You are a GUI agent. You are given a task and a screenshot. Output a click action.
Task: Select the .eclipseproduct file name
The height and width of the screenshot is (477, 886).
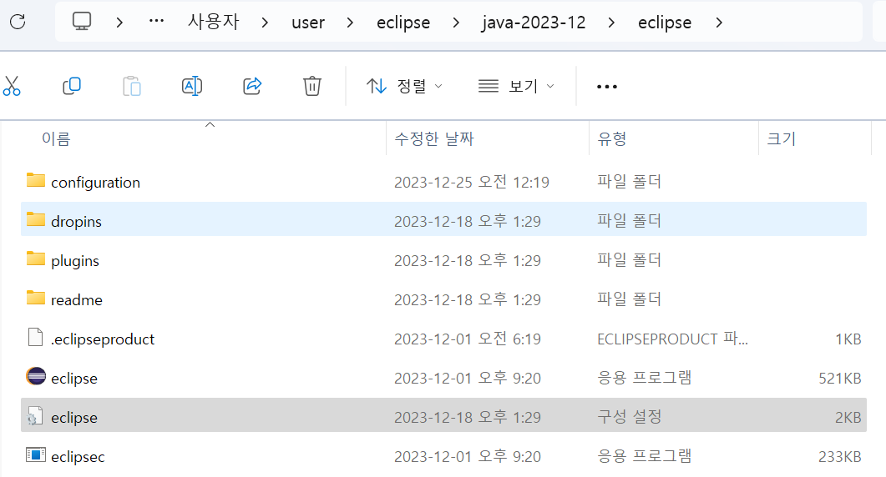[x=102, y=339]
